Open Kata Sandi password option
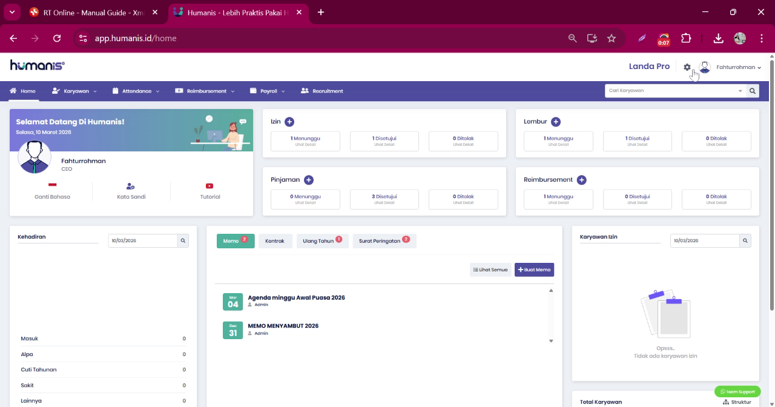775x407 pixels. [131, 191]
